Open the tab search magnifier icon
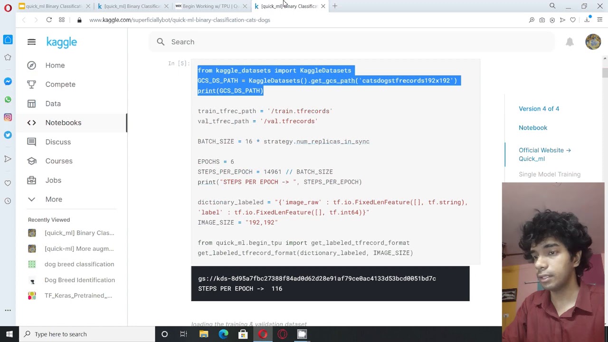The height and width of the screenshot is (342, 608). pos(552,6)
